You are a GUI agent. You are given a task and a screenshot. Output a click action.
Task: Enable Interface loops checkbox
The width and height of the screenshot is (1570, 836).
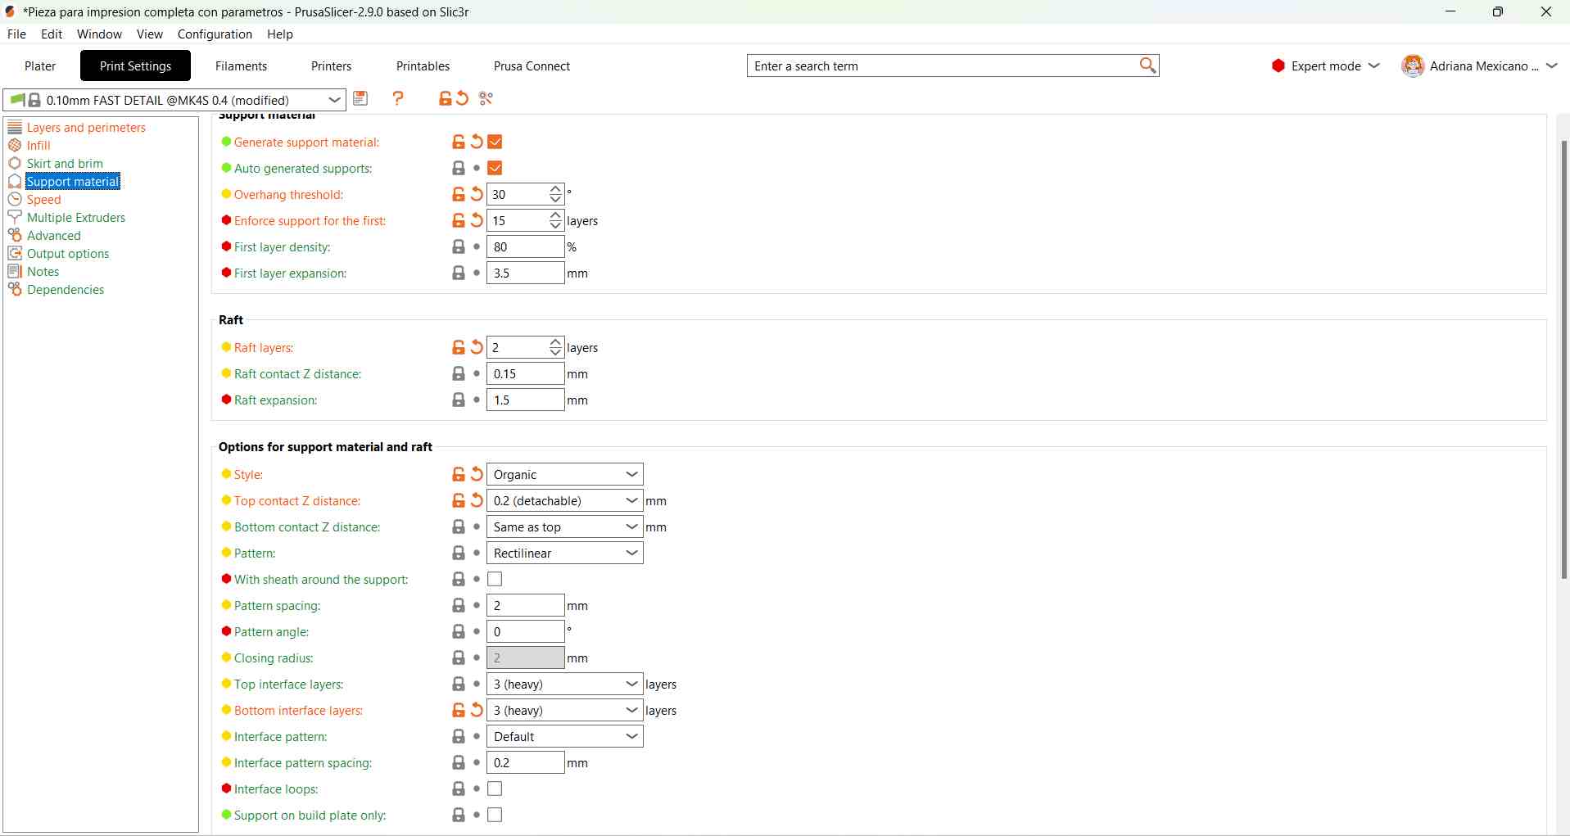tap(495, 789)
